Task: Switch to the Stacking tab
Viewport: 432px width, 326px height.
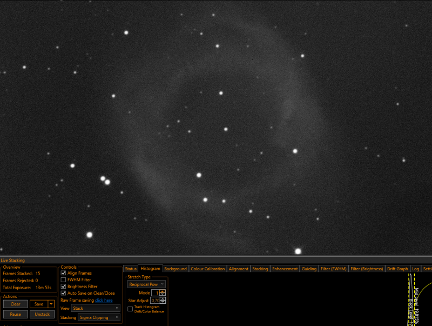Action: [260, 269]
